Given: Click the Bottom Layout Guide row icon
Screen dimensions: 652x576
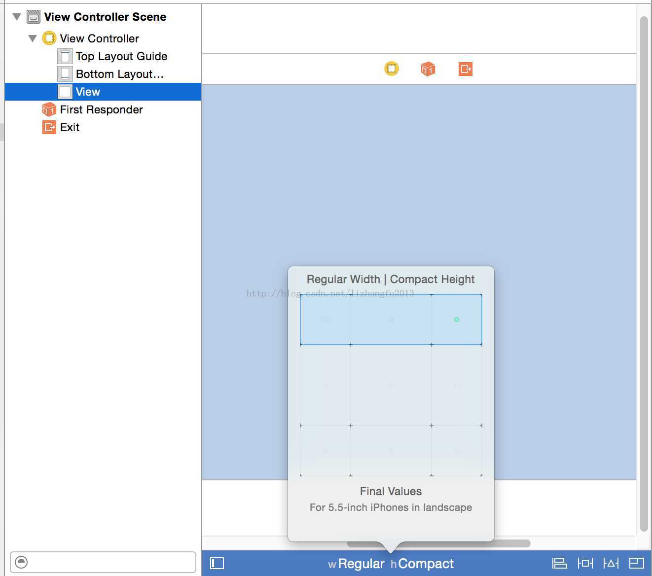Looking at the screenshot, I should (65, 74).
